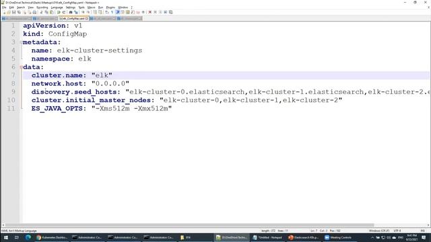Paste clipboard via the Paste icon
This screenshot has height=242, width=431.
pos(52,12)
